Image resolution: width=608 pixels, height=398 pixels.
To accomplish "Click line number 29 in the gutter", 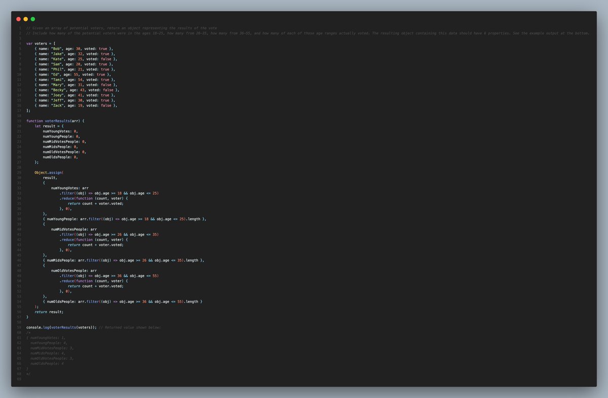I will [x=19, y=172].
